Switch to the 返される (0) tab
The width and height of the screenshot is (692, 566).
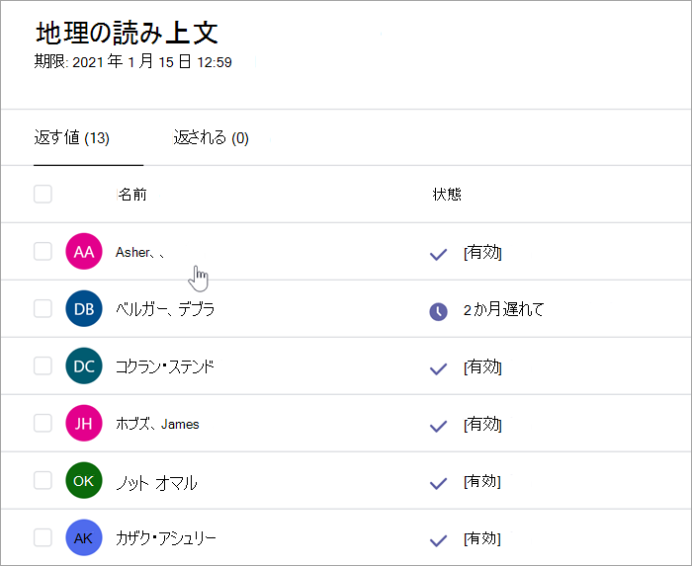tap(211, 137)
